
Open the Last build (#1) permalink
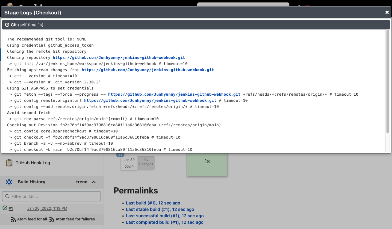(x=153, y=203)
